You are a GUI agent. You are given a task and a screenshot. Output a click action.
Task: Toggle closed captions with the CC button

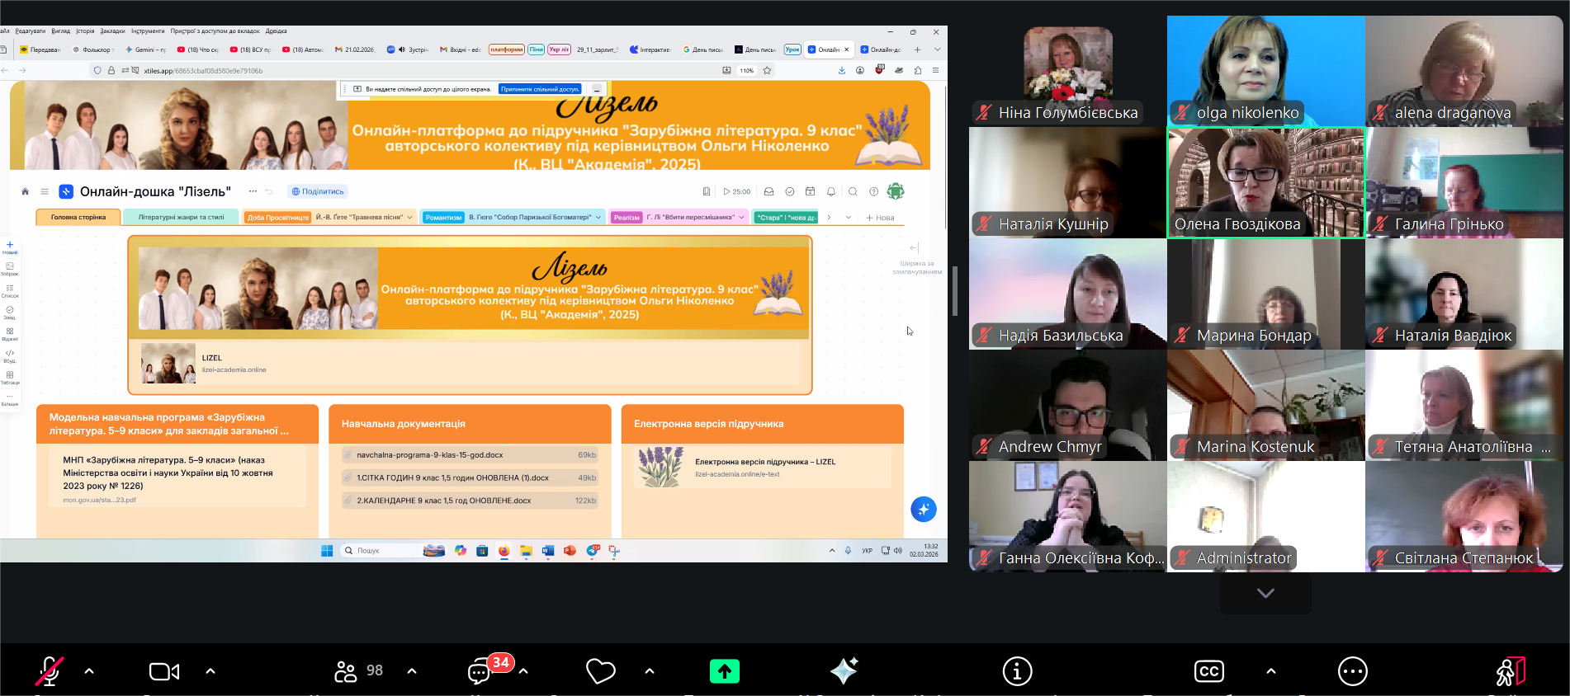[1209, 671]
